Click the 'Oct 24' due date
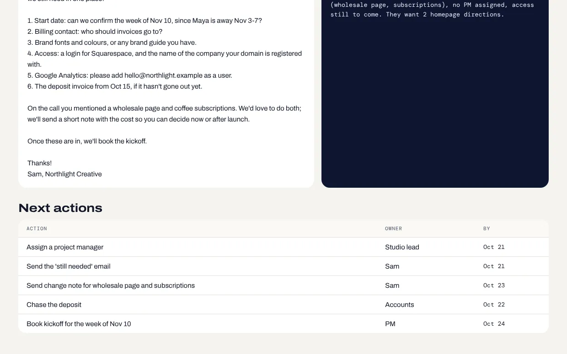Viewport: 567px width, 354px height. pos(494,324)
